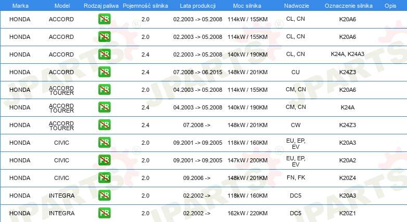Viewport: 407px width, 222px height.
Task: Select DC5 body code in K20A3 row
Action: pos(296,196)
